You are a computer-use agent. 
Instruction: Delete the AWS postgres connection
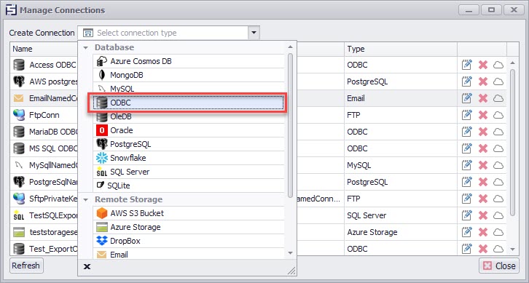click(x=483, y=81)
